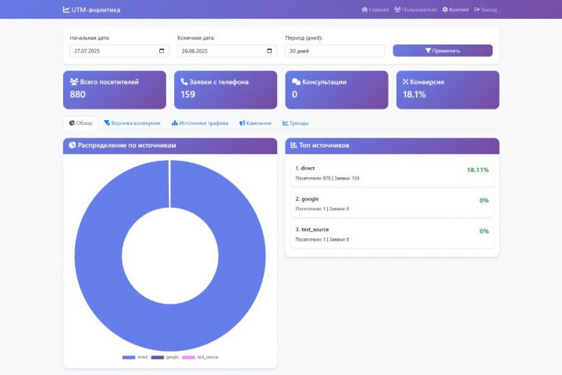The width and height of the screenshot is (562, 375).
Task: Click the visitors icon on Всего посетителей card
Action: pyautogui.click(x=74, y=82)
